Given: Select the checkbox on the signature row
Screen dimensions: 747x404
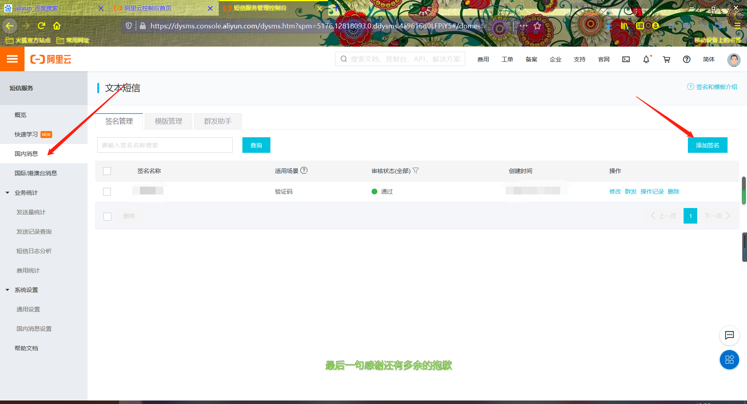Looking at the screenshot, I should [x=107, y=191].
